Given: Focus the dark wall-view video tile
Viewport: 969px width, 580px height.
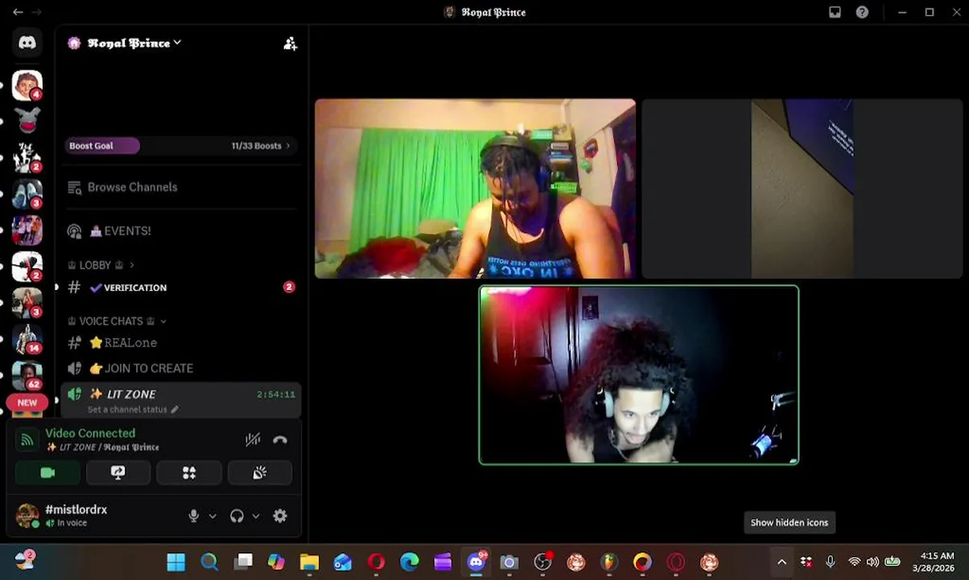Looking at the screenshot, I should [x=802, y=188].
